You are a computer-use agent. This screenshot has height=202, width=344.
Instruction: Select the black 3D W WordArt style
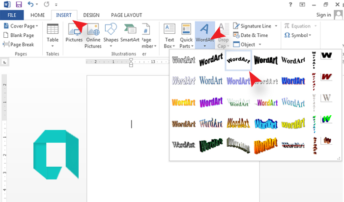point(326,55)
